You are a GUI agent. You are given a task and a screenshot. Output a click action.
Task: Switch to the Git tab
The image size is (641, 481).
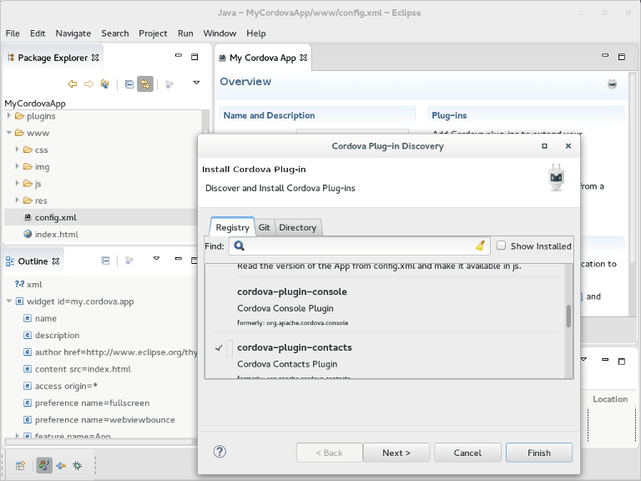264,227
